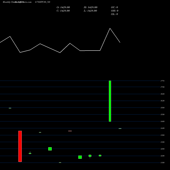
Task: Select the open value O: 1428.00
Action: (x=63, y=7)
